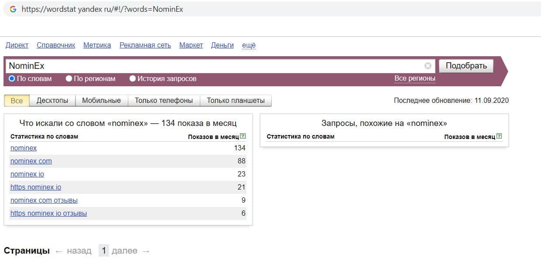Open the Директ link
The image size is (541, 278).
point(17,45)
